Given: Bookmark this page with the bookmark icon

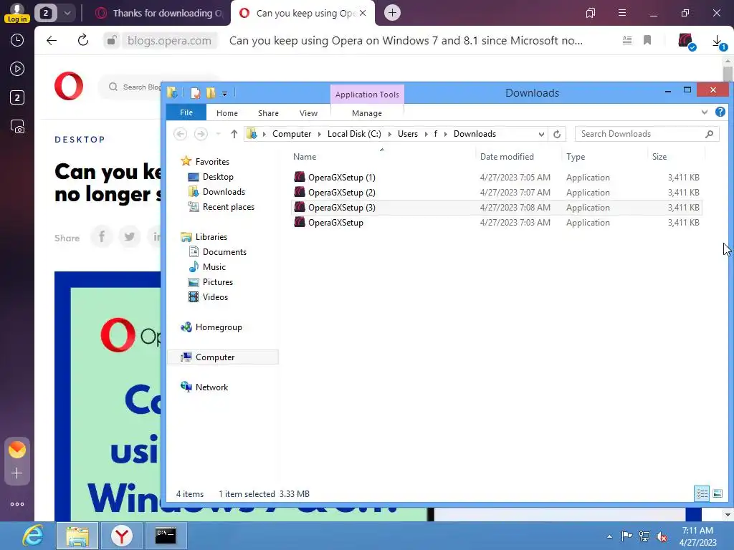Looking at the screenshot, I should [647, 41].
